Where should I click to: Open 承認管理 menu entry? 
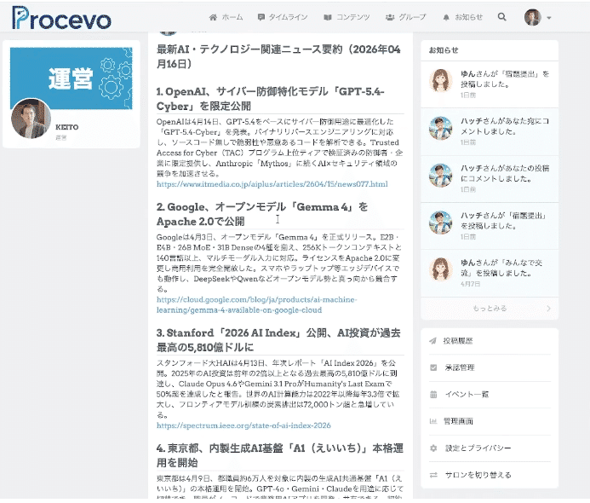(x=490, y=367)
